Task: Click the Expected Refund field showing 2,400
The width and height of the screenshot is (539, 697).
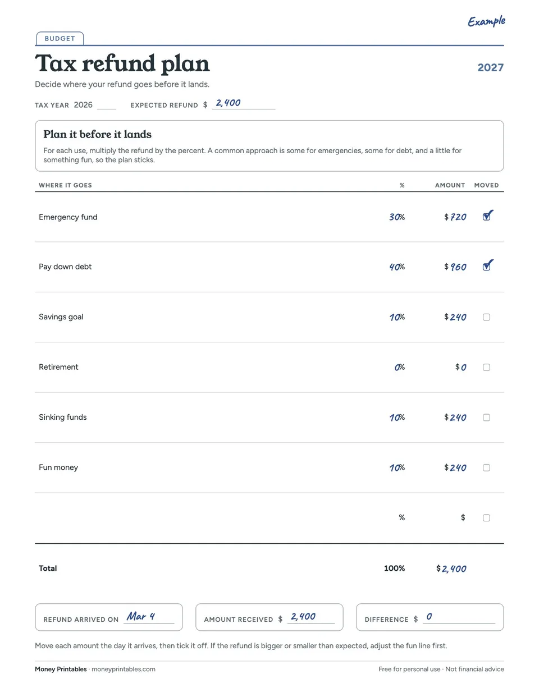Action: click(244, 103)
